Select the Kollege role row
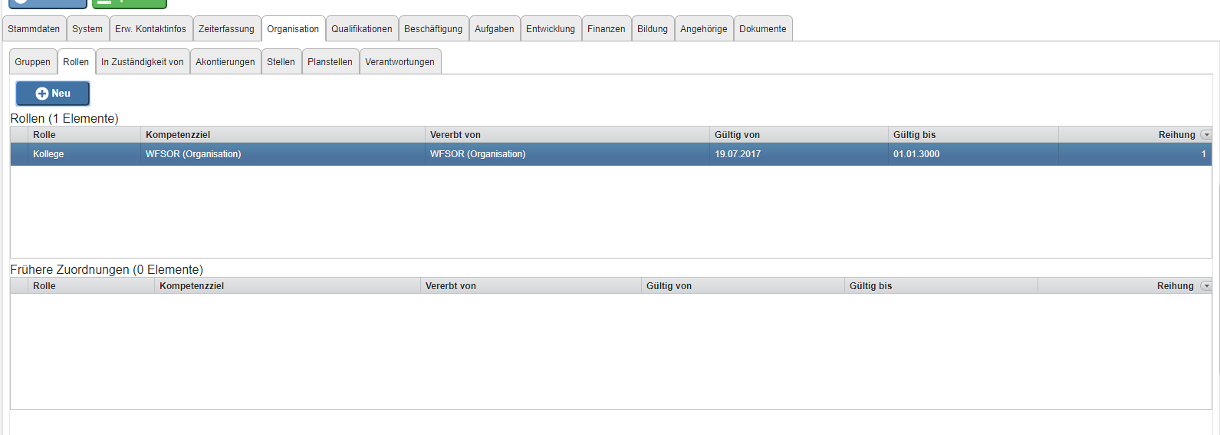The height and width of the screenshot is (435, 1220). click(48, 154)
